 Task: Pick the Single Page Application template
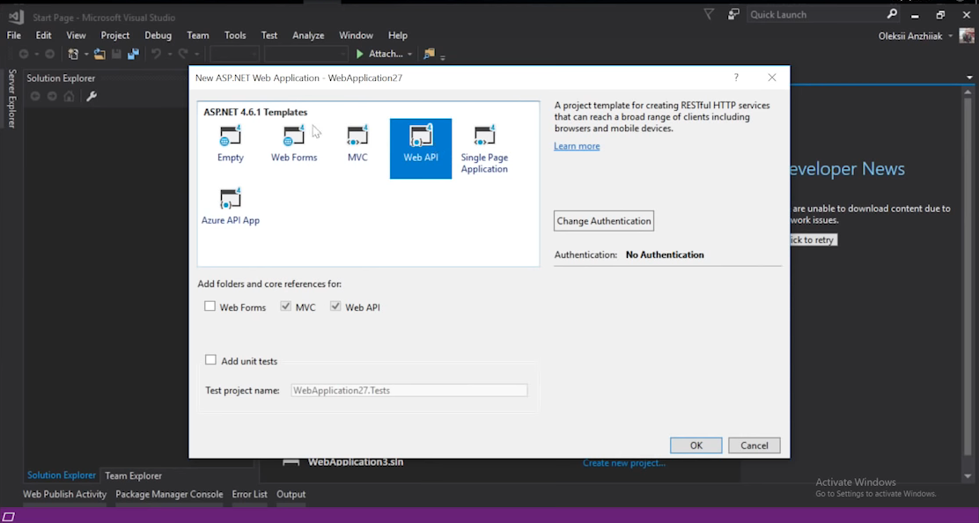(484, 149)
